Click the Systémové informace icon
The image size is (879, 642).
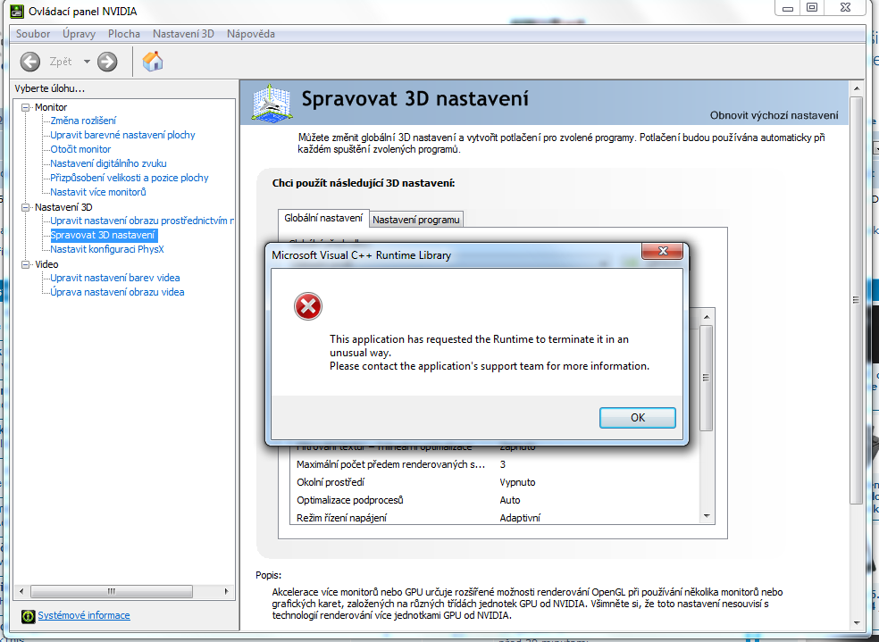28,616
